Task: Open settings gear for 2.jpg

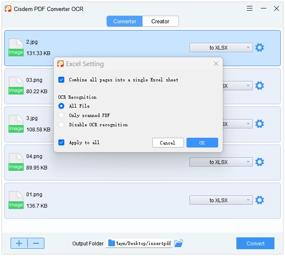Action: point(259,47)
